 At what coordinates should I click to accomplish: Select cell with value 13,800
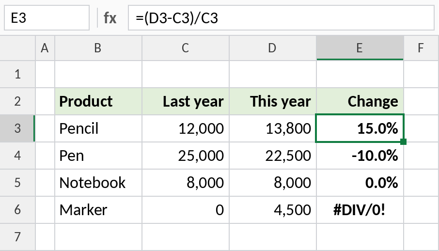click(273, 128)
